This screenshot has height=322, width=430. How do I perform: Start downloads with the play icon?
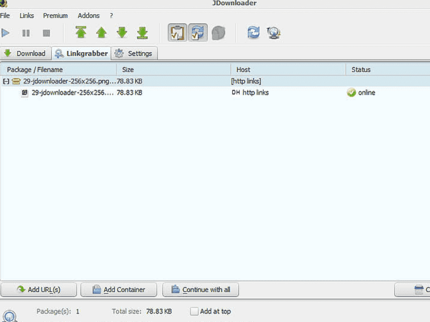click(x=5, y=33)
